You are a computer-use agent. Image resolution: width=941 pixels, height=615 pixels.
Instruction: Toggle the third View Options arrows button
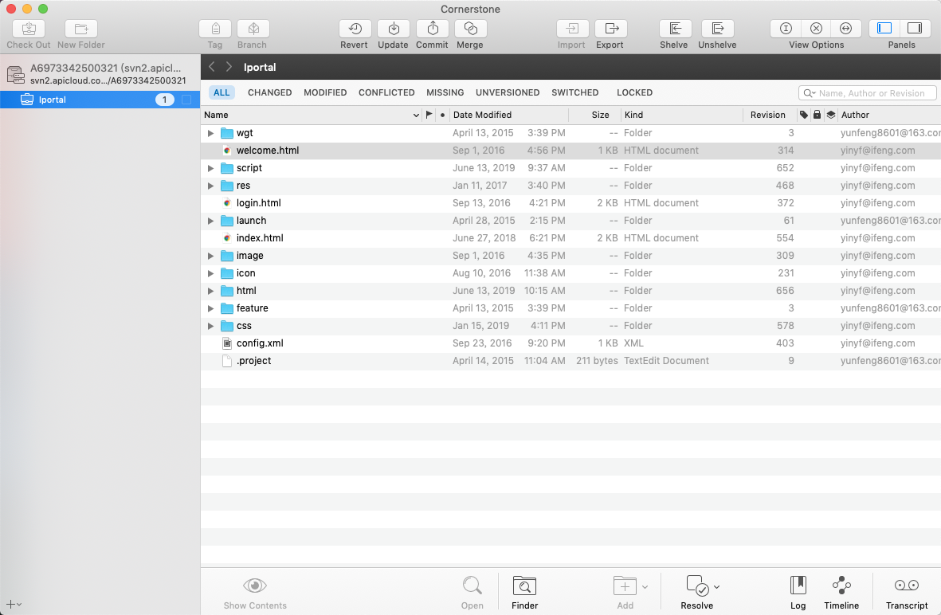(x=845, y=29)
